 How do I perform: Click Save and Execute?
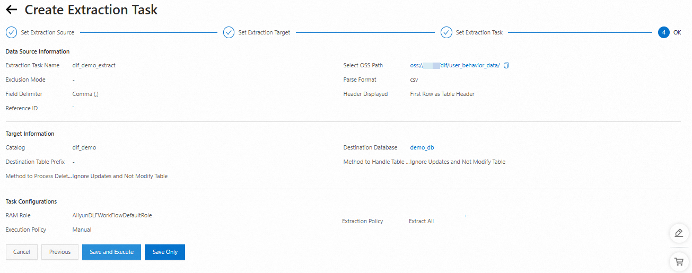[111, 252]
